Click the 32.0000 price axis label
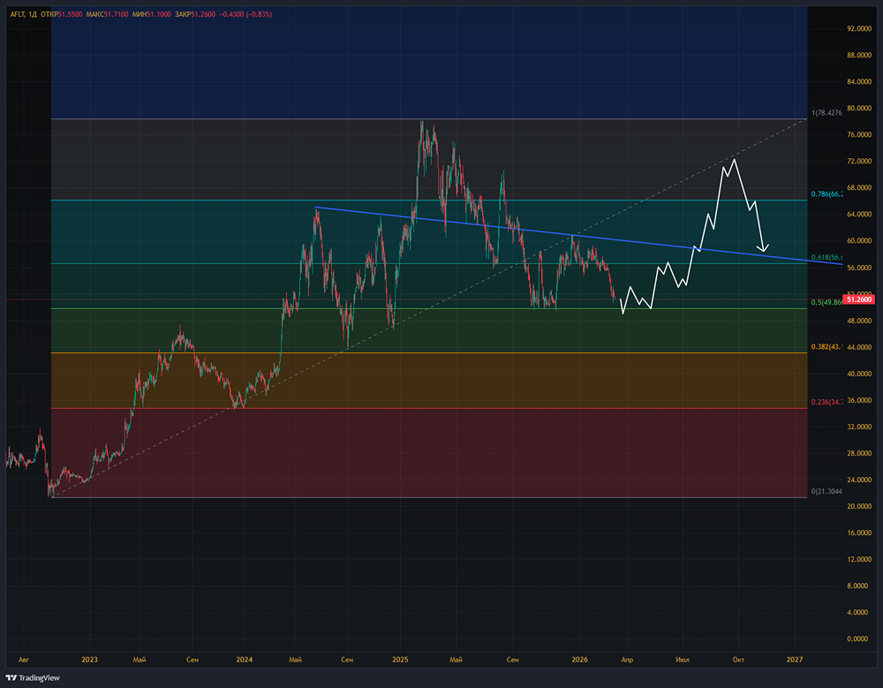 (x=859, y=427)
